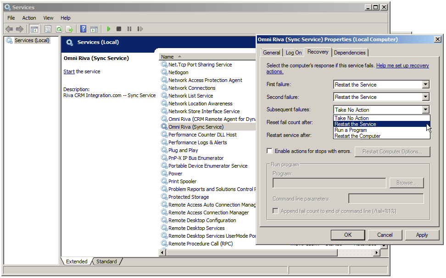The height and width of the screenshot is (278, 446).
Task: Click the Export List toolbar icon
Action: point(69,29)
